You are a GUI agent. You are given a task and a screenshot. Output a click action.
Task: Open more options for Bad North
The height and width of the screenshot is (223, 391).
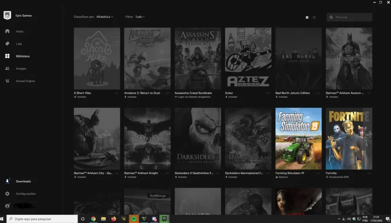pyautogui.click(x=318, y=93)
